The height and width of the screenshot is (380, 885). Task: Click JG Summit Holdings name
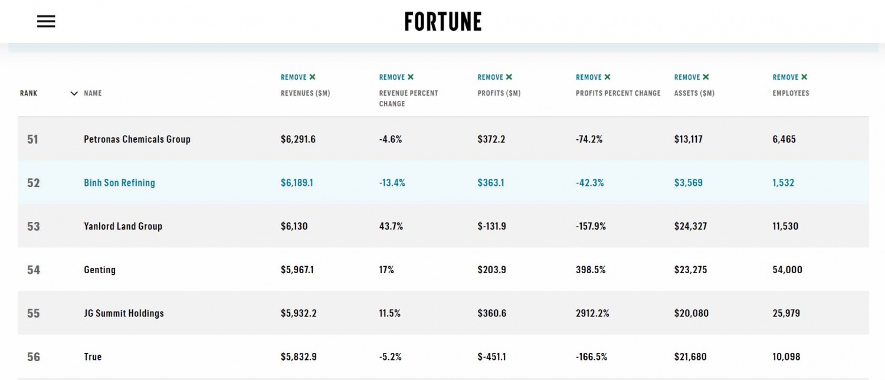124,313
